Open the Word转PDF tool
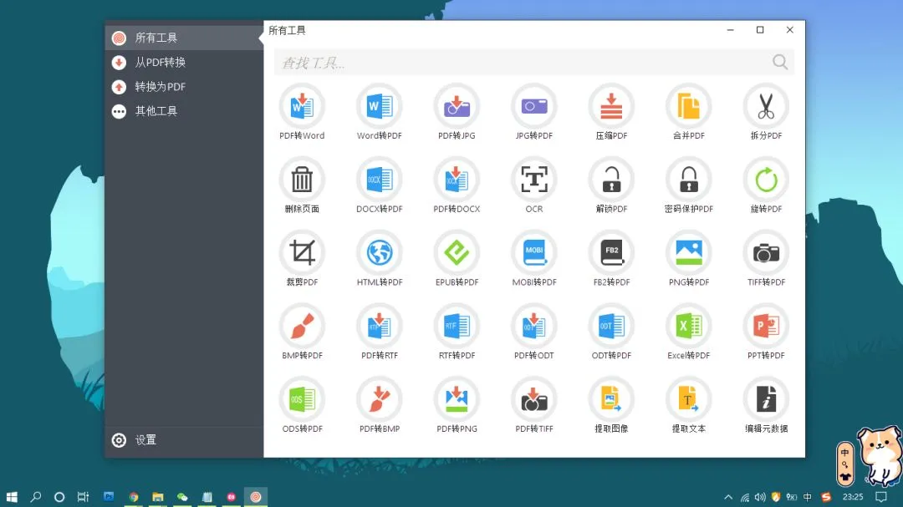This screenshot has height=507, width=903. [x=379, y=113]
